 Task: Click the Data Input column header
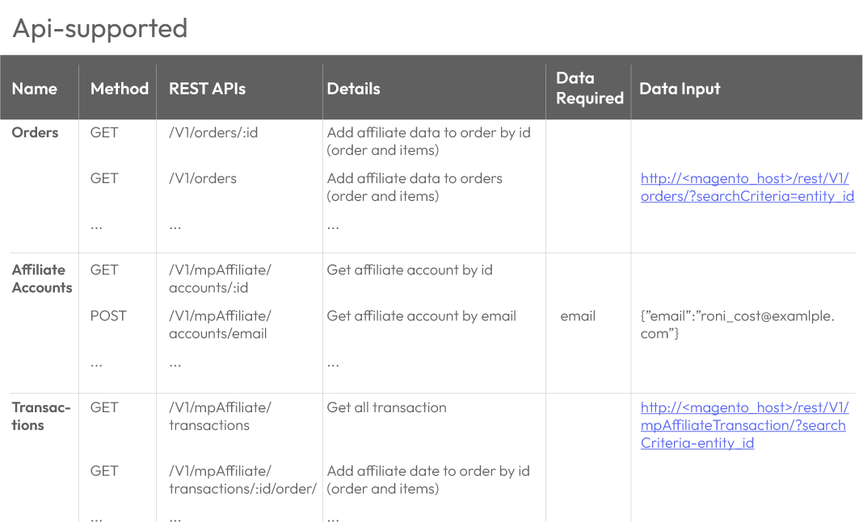[680, 89]
